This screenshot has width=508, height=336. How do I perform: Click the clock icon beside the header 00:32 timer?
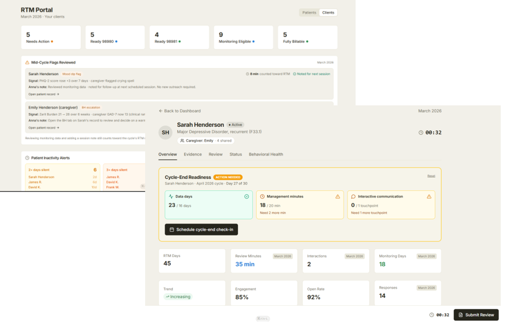421,133
